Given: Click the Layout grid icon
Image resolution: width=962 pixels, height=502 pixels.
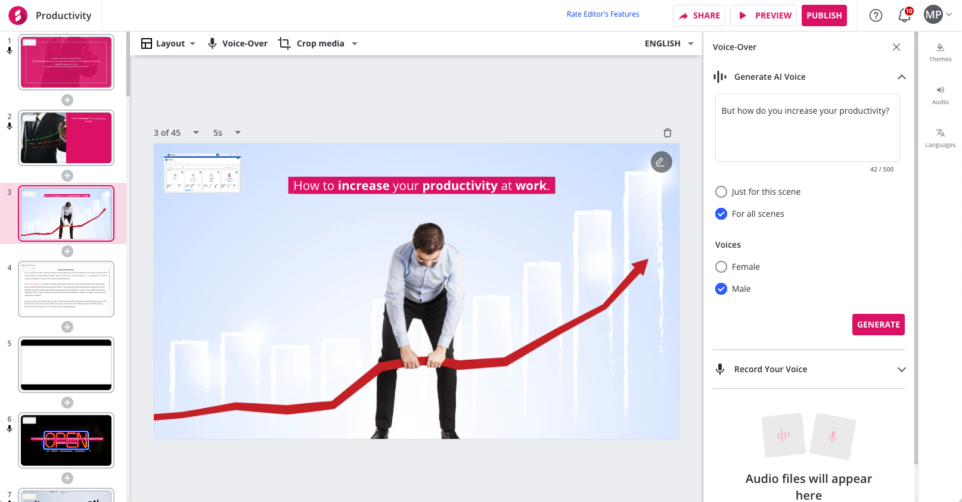Looking at the screenshot, I should coord(147,43).
